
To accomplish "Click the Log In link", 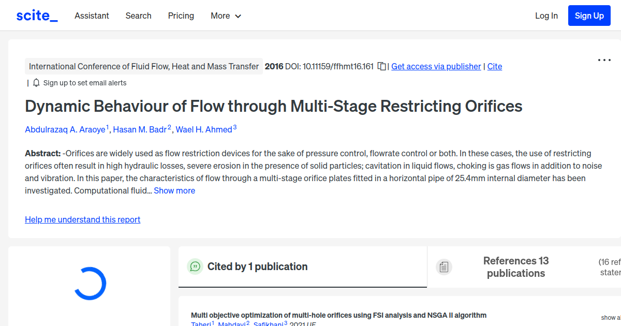I will click(x=546, y=16).
